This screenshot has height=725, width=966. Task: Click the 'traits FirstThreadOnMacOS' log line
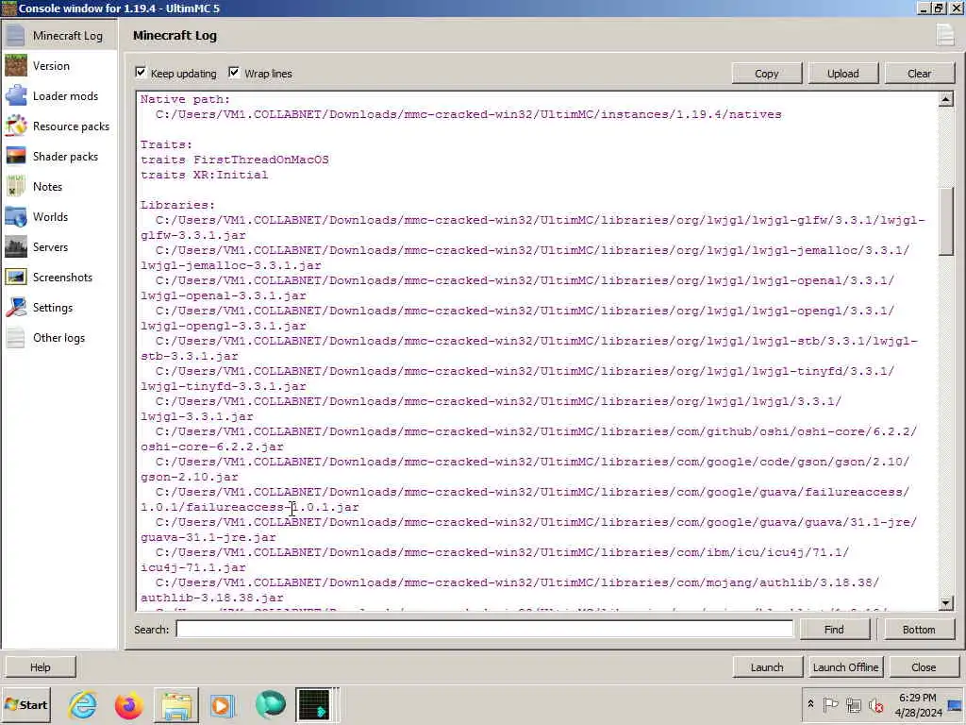coord(235,160)
